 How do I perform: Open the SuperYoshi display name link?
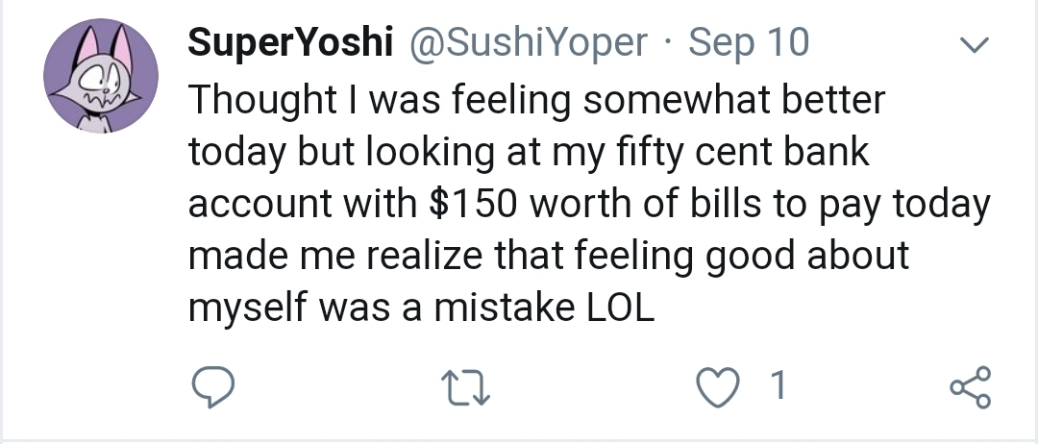pyautogui.click(x=289, y=42)
